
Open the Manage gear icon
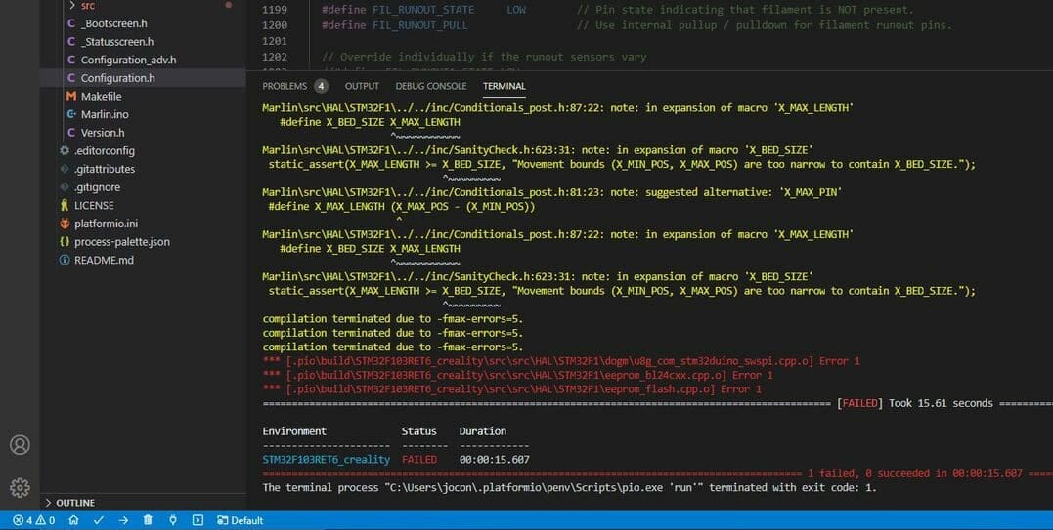(x=20, y=487)
